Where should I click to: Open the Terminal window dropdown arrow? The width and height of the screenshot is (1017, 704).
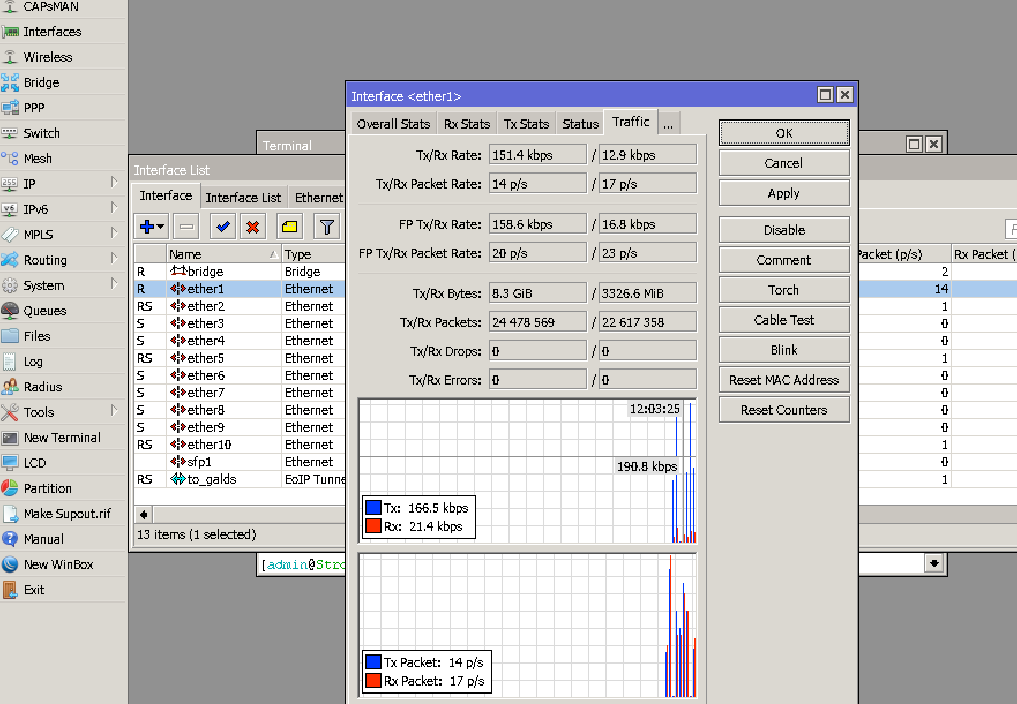pyautogui.click(x=934, y=563)
